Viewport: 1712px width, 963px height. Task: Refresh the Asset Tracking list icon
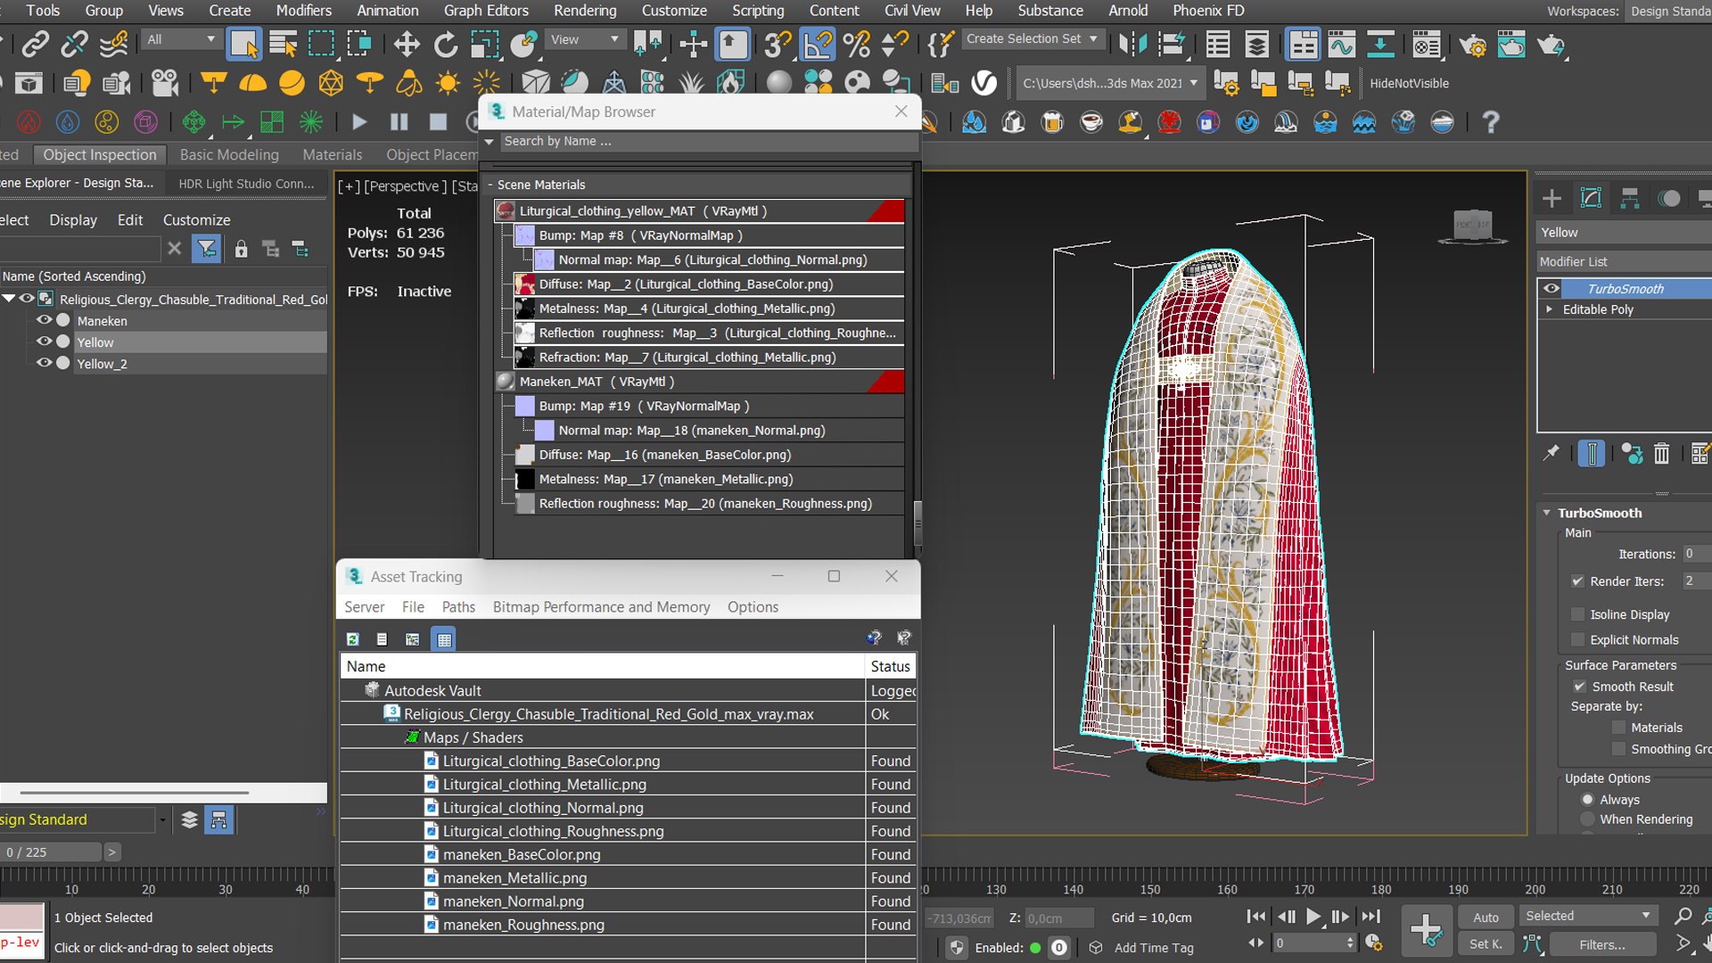353,639
